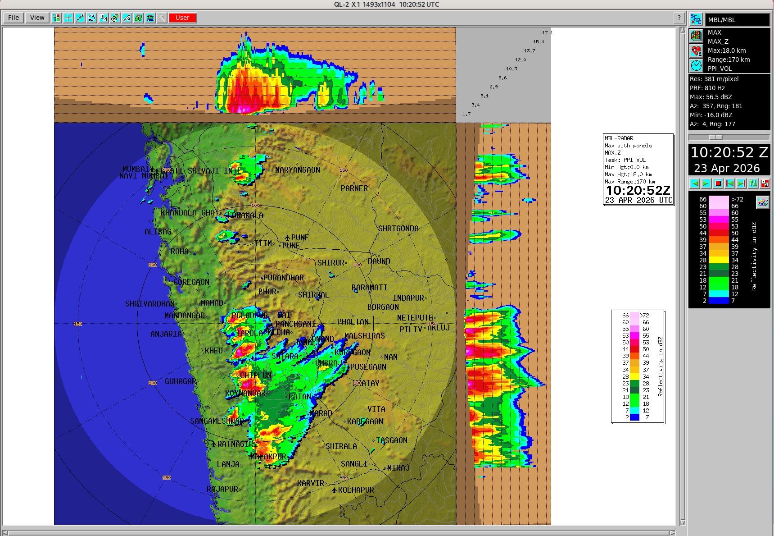
Task: Click the SITE selection icon
Action: (696, 19)
